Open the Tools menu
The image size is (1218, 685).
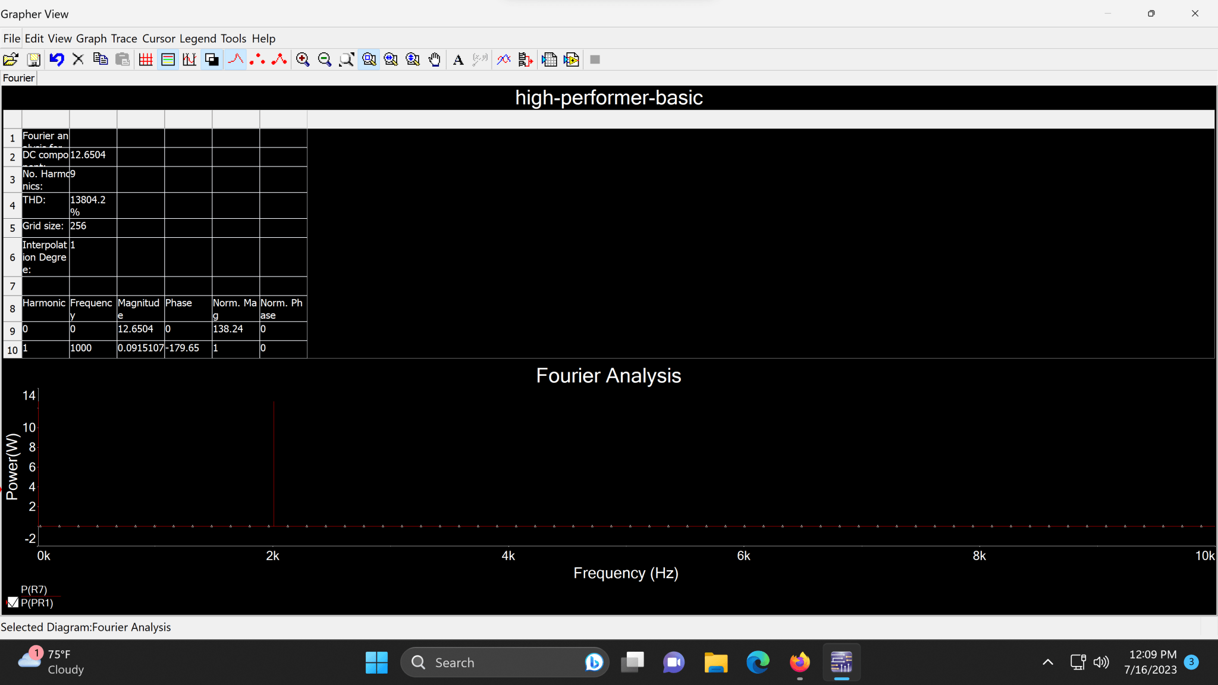click(x=233, y=39)
